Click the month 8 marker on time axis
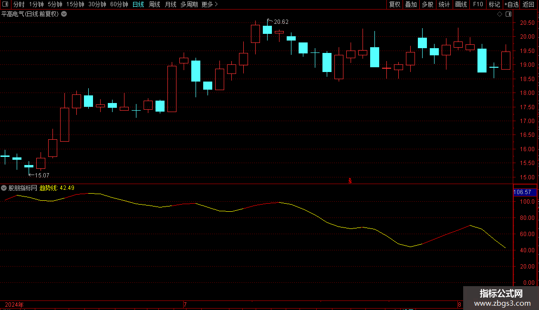Viewport: 539px width, 310px height. click(459, 304)
